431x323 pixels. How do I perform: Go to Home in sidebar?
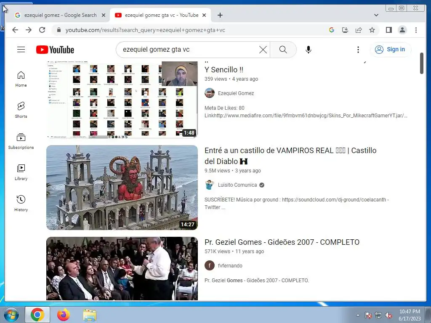(x=21, y=79)
